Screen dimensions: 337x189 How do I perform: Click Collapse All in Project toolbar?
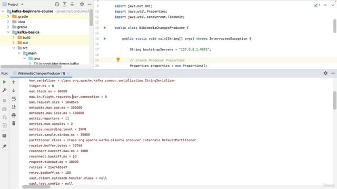tap(72, 4)
